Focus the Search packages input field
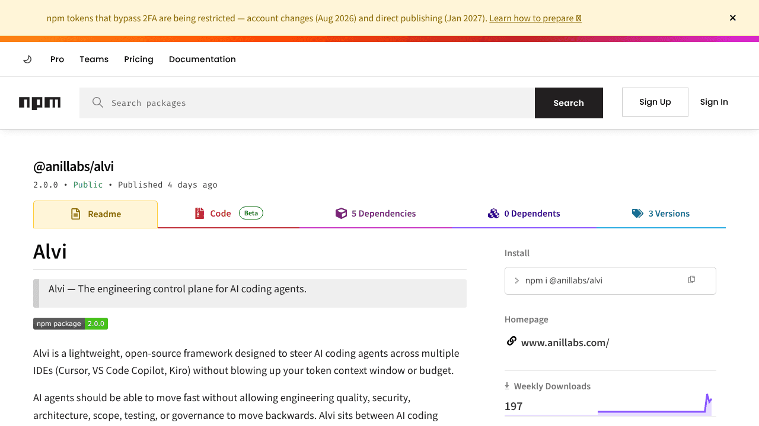Viewport: 759px width, 426px height. [307, 103]
